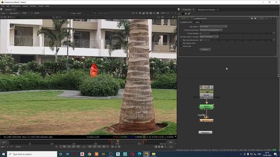Click the Windows Start button
Screen dimensions: 280x157
pos(3,154)
